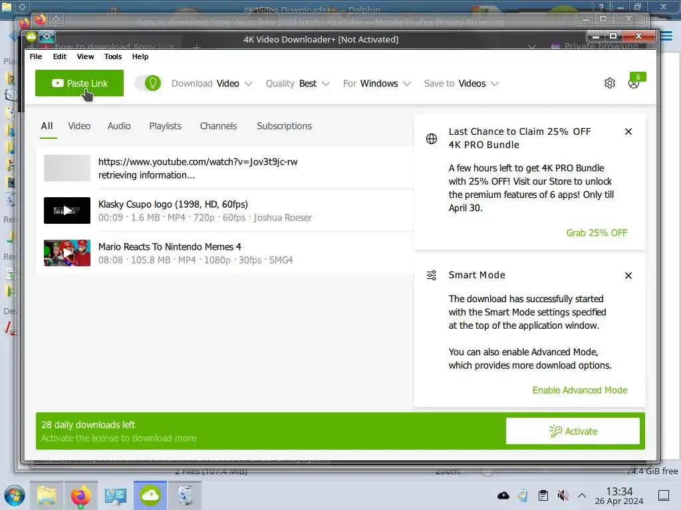Screen dimensions: 681x510
Task: Click the green Paste Link button
Action: tap(80, 83)
